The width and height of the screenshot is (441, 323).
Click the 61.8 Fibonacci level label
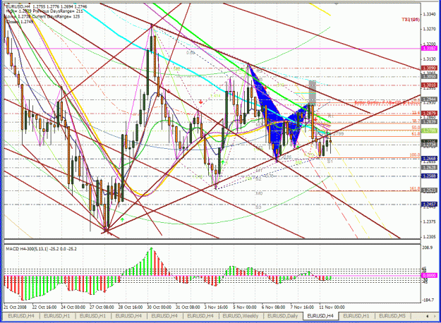(416, 134)
